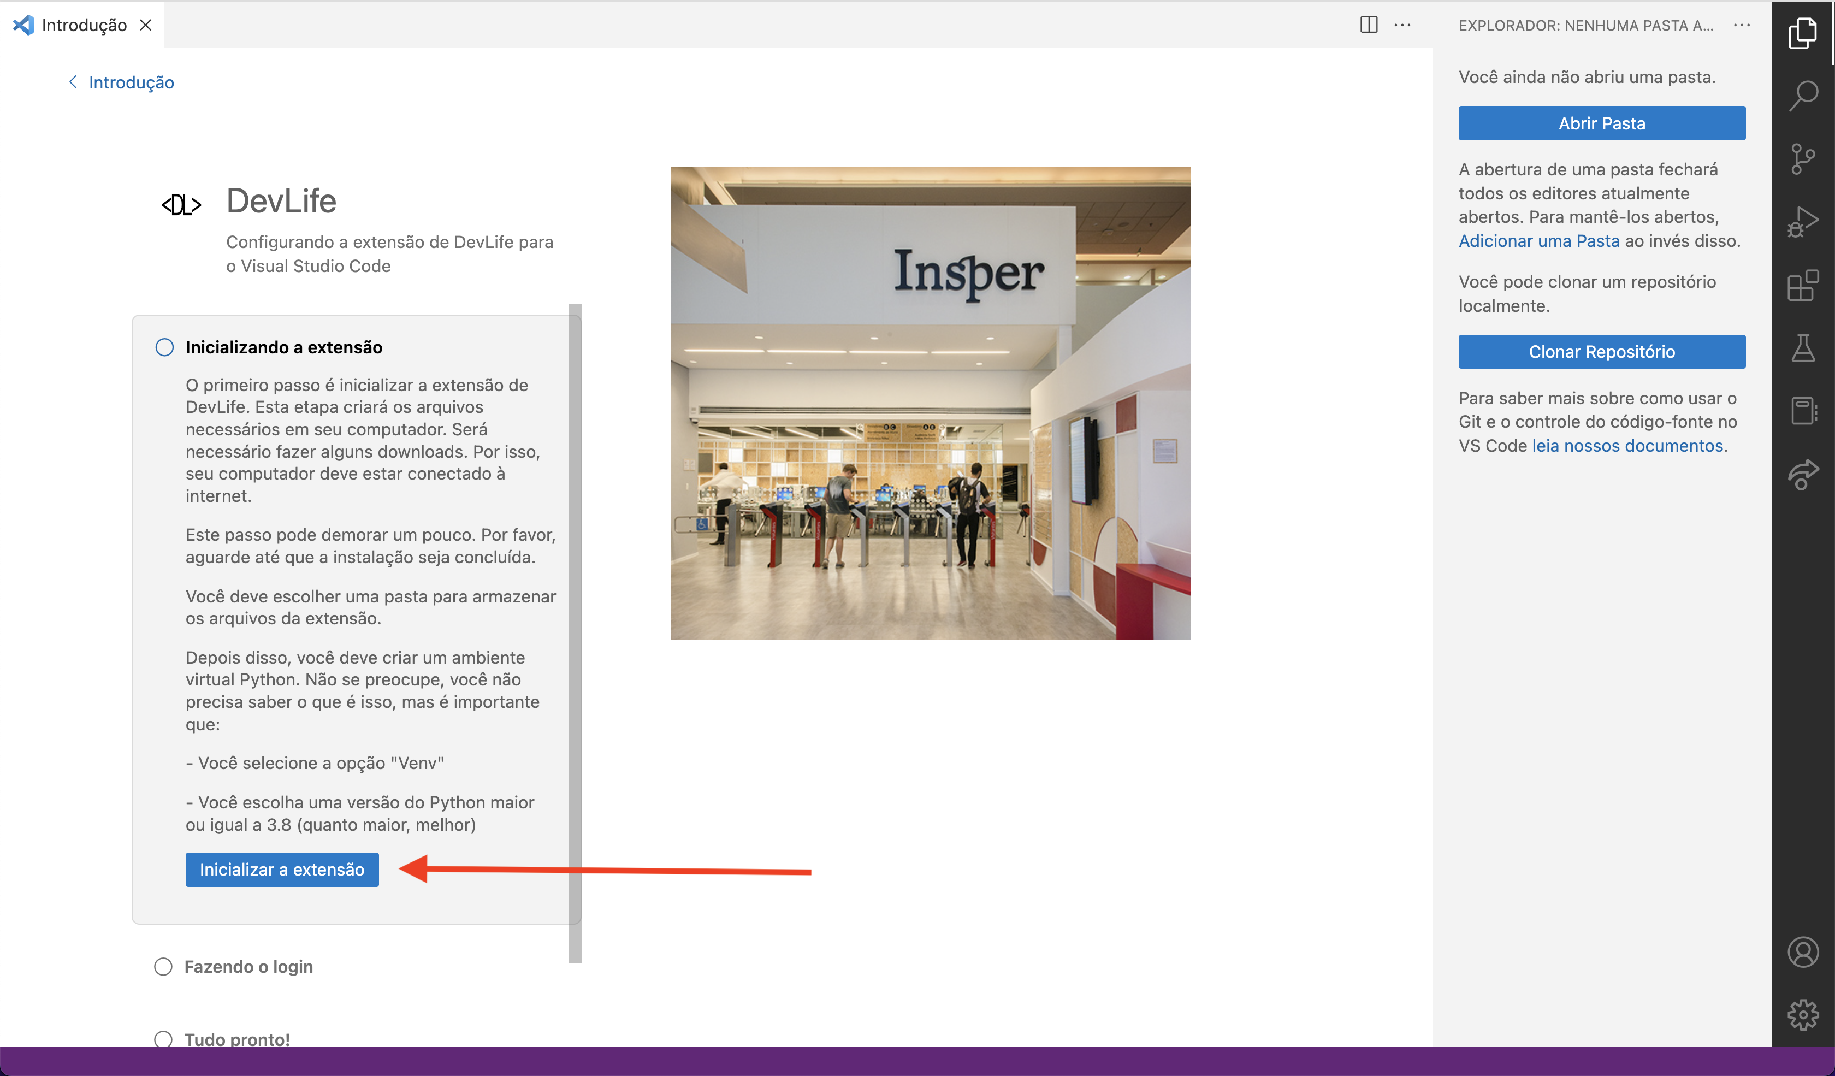
Task: Mark 'Fazendo o login' step as done
Action: point(163,967)
